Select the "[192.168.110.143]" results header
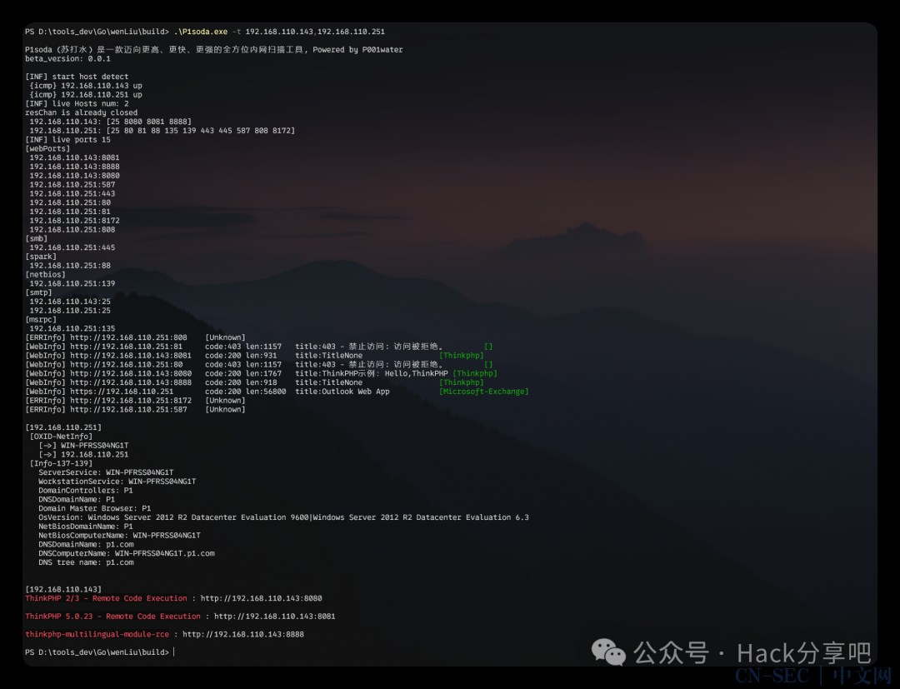Screen dimensions: 900x689 pos(63,589)
